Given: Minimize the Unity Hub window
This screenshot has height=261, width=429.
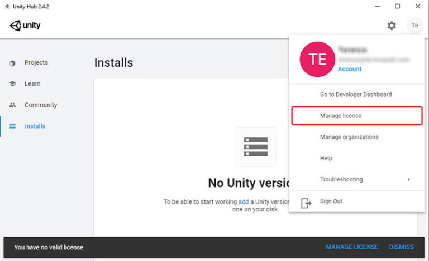Looking at the screenshot, I should pos(378,6).
